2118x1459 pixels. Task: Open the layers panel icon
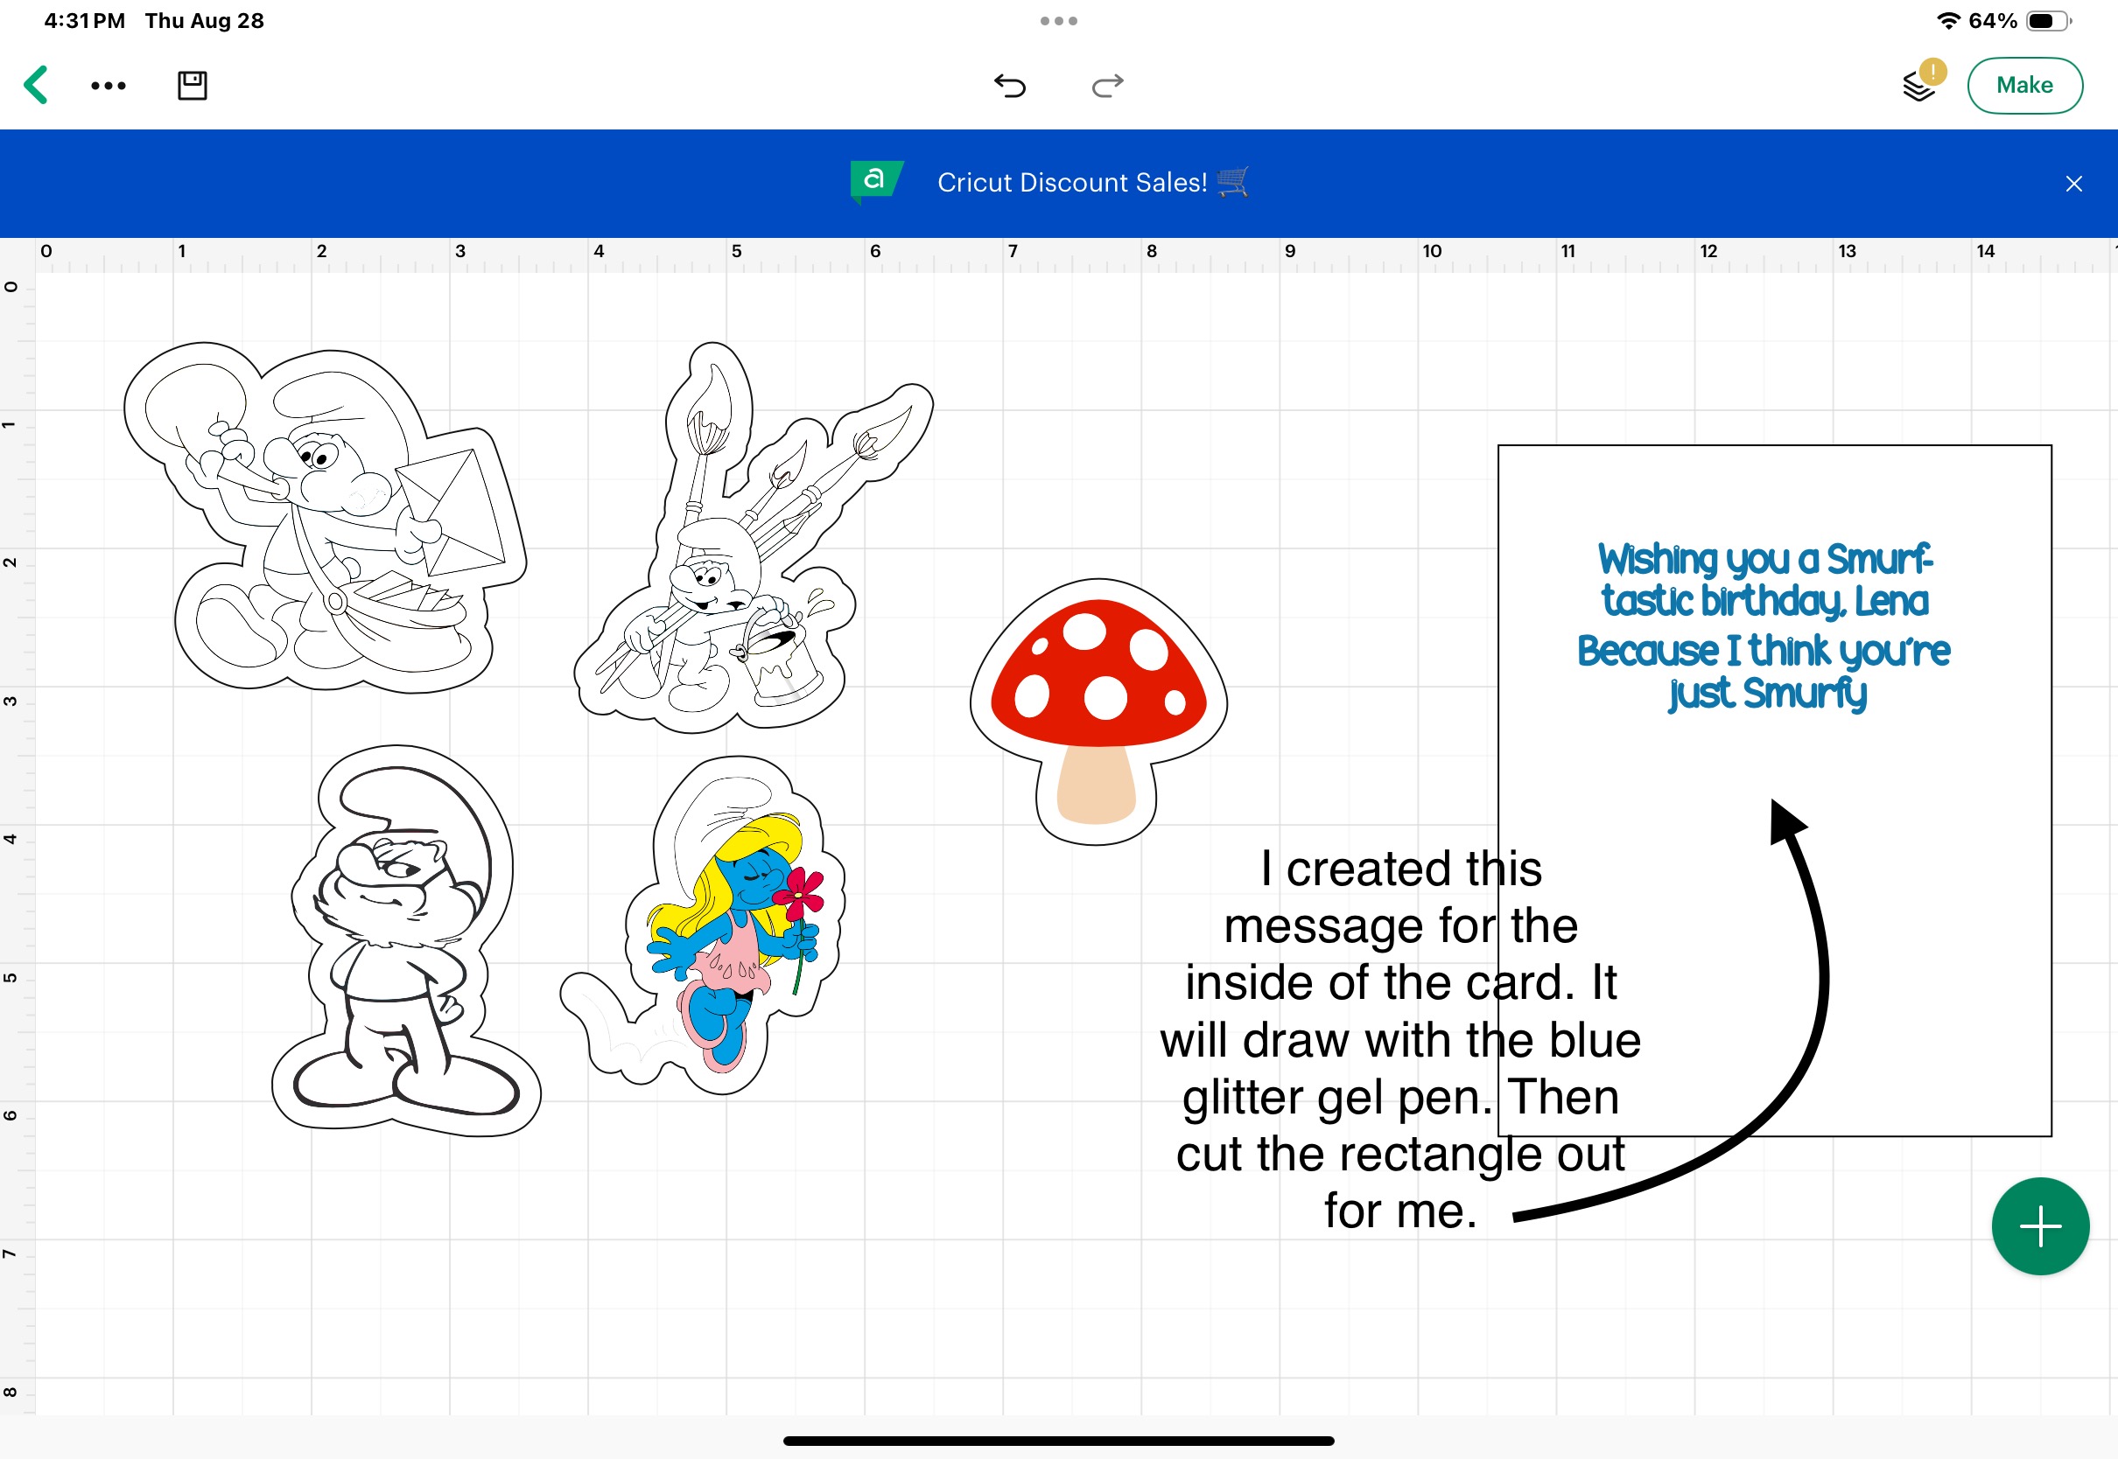click(x=1918, y=87)
